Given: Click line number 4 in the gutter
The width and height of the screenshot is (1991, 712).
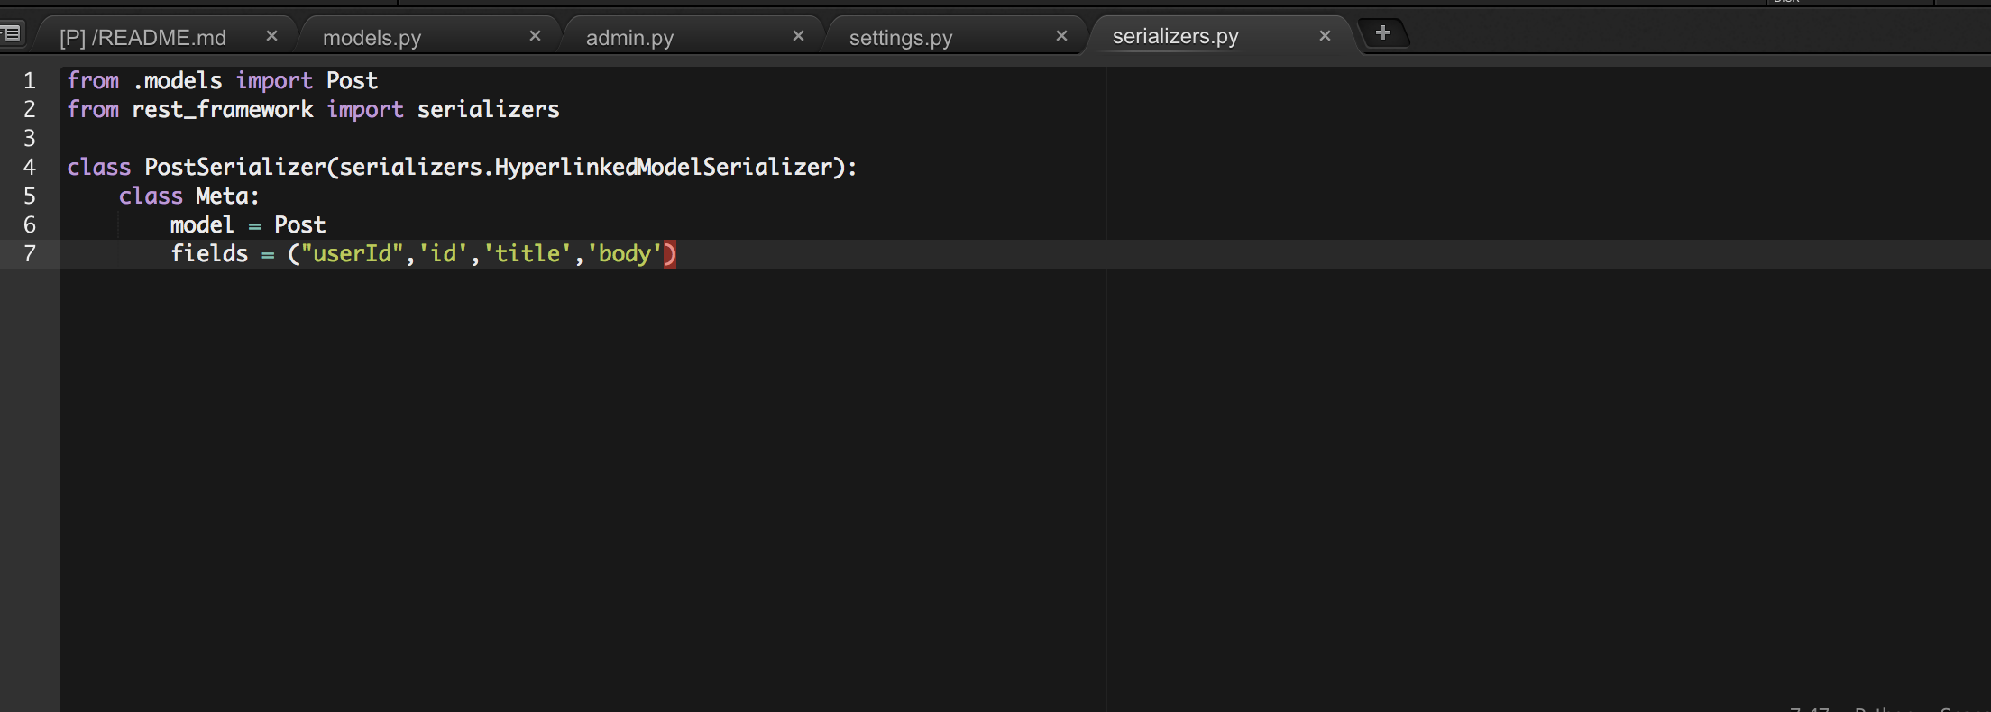Looking at the screenshot, I should tap(30, 168).
